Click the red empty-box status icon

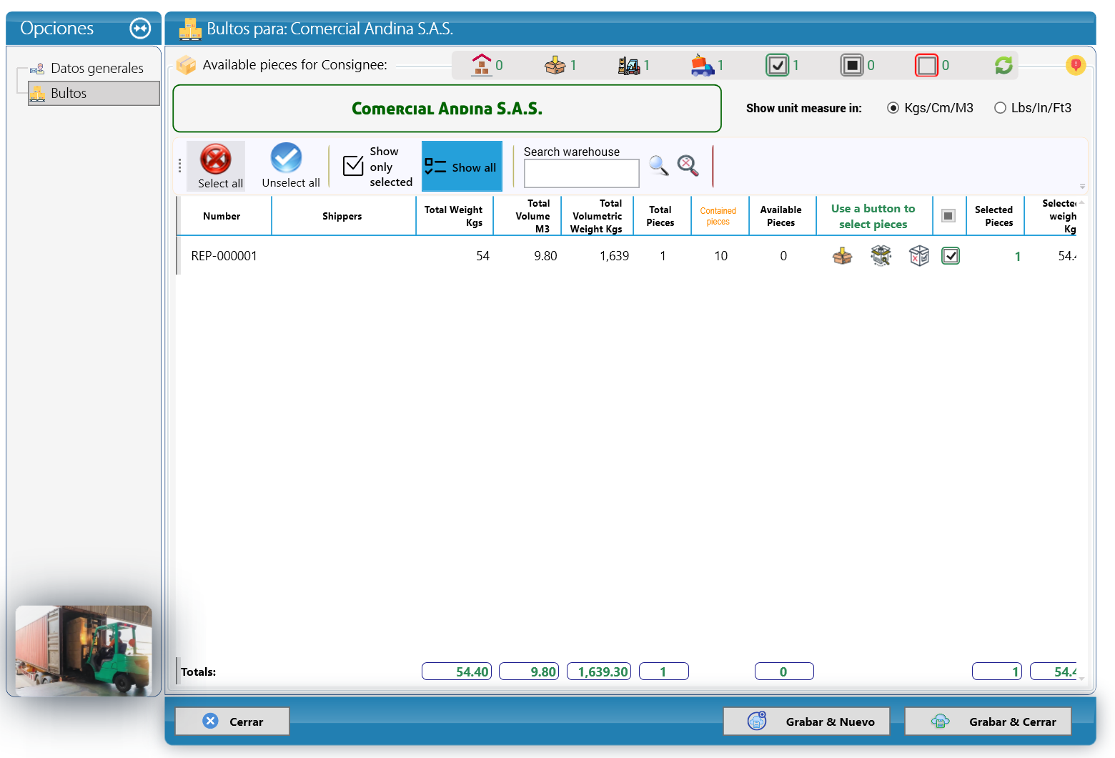click(x=927, y=66)
